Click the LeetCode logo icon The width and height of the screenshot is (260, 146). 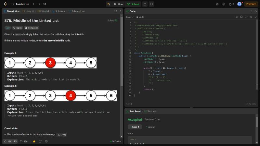coord(5,4)
